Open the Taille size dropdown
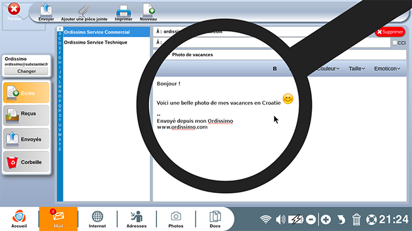 tap(357, 68)
